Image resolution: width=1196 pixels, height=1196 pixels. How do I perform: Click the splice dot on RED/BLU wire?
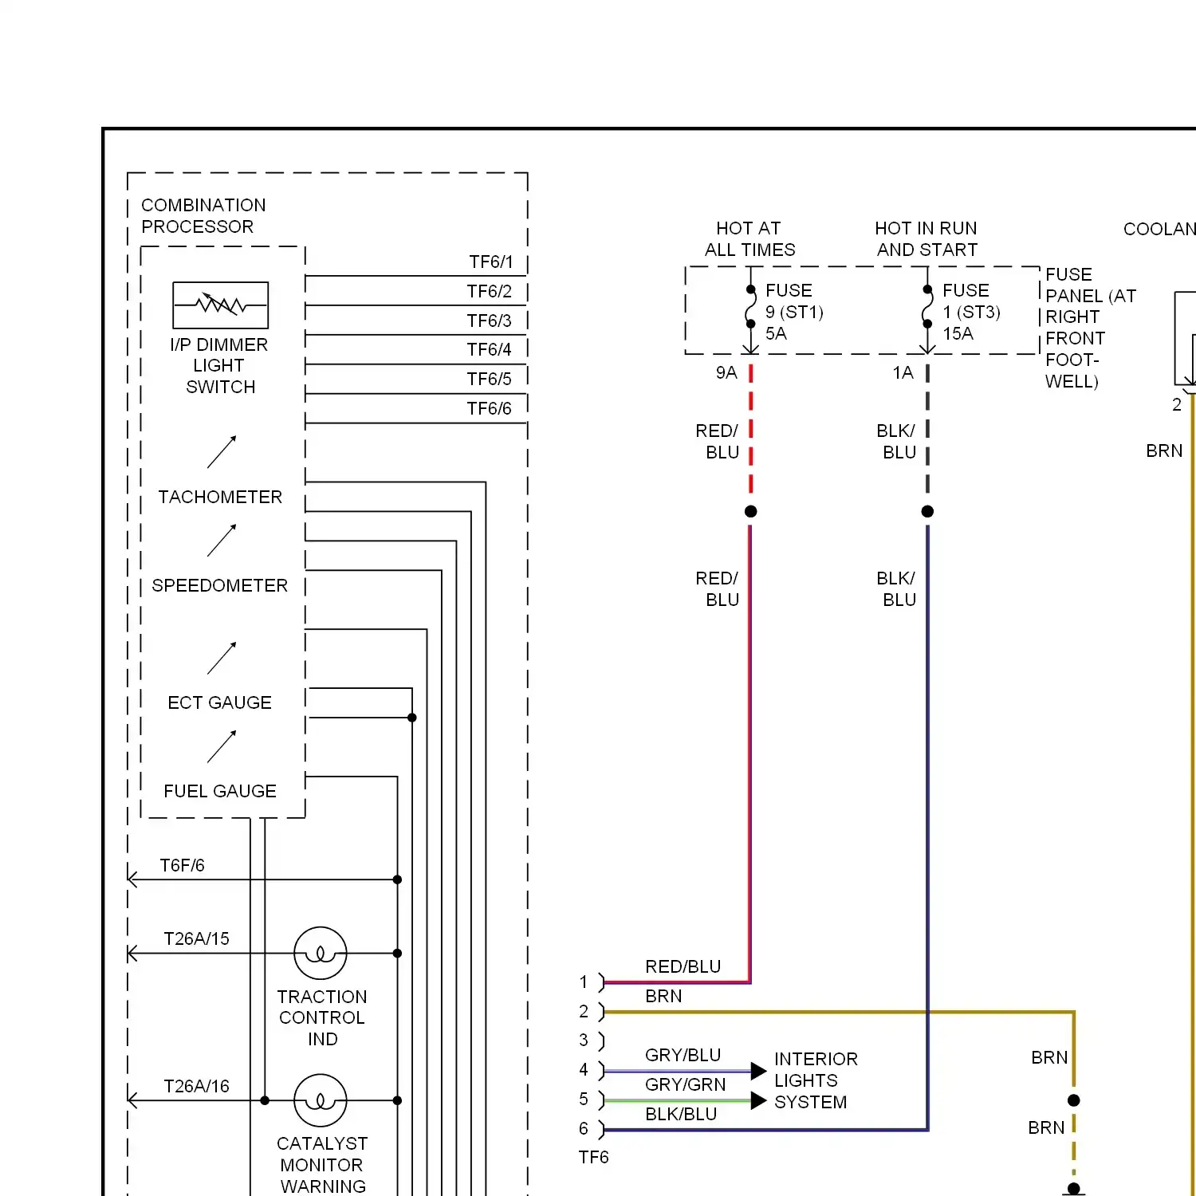coord(750,511)
